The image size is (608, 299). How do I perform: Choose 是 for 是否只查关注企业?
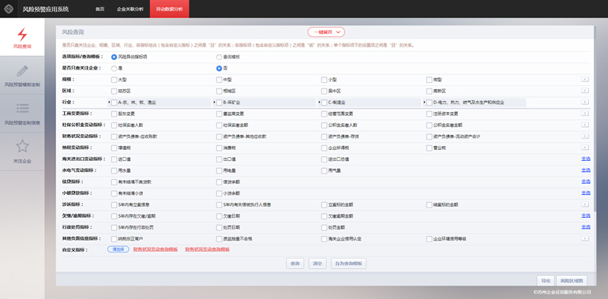pyautogui.click(x=114, y=68)
